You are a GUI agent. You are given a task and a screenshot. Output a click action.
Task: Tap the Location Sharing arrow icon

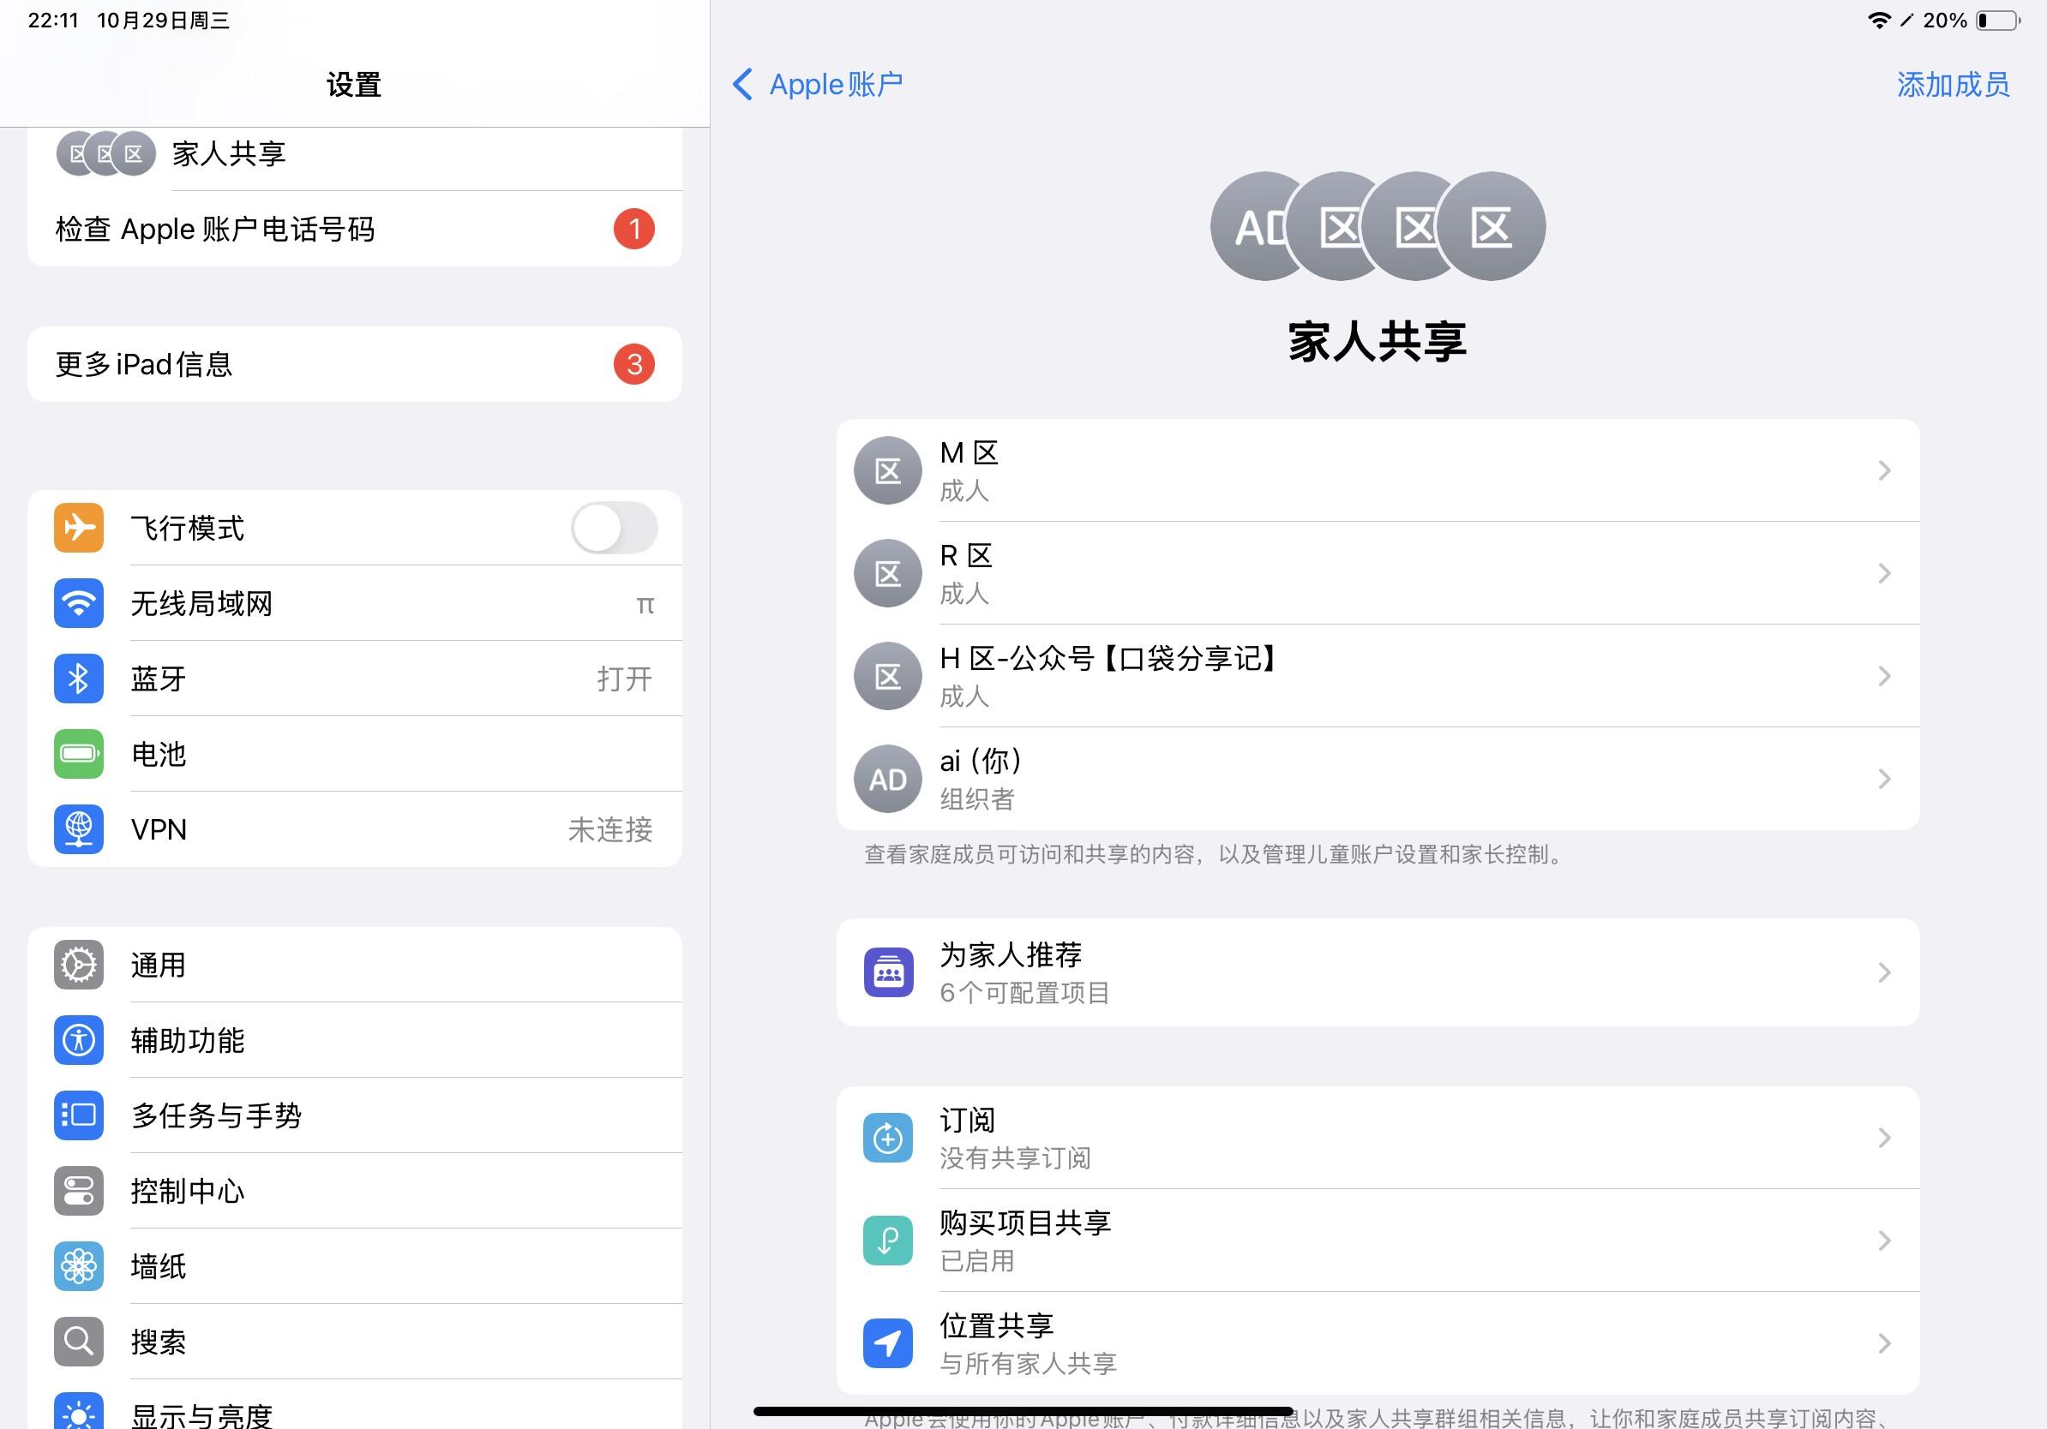tap(887, 1342)
